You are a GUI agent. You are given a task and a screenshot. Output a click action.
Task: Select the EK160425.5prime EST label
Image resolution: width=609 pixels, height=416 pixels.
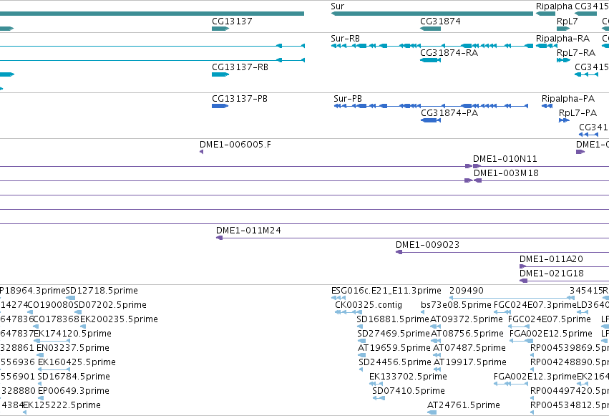[77, 362]
